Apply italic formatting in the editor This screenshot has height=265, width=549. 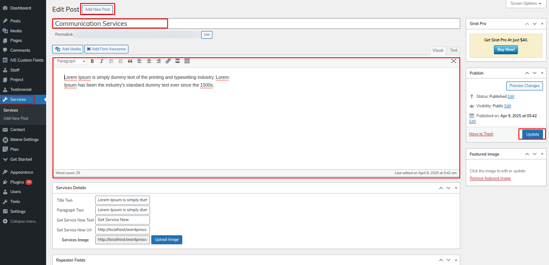(102, 61)
